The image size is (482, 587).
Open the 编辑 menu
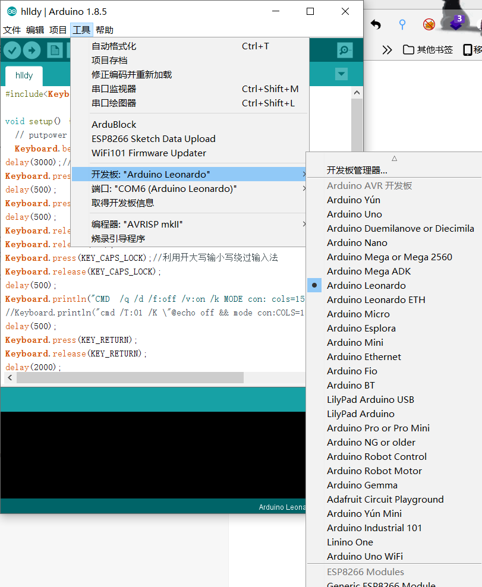[35, 30]
